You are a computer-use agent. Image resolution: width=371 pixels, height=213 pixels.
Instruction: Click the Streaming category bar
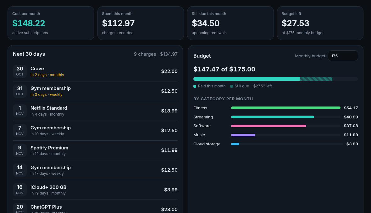coord(273,117)
